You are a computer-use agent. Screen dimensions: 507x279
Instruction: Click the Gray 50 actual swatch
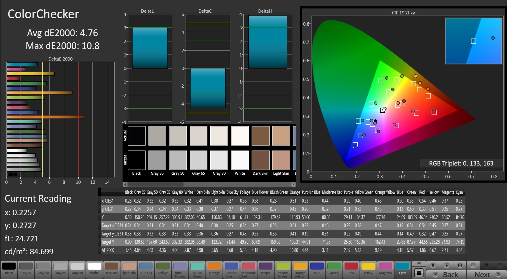pyautogui.click(x=178, y=136)
